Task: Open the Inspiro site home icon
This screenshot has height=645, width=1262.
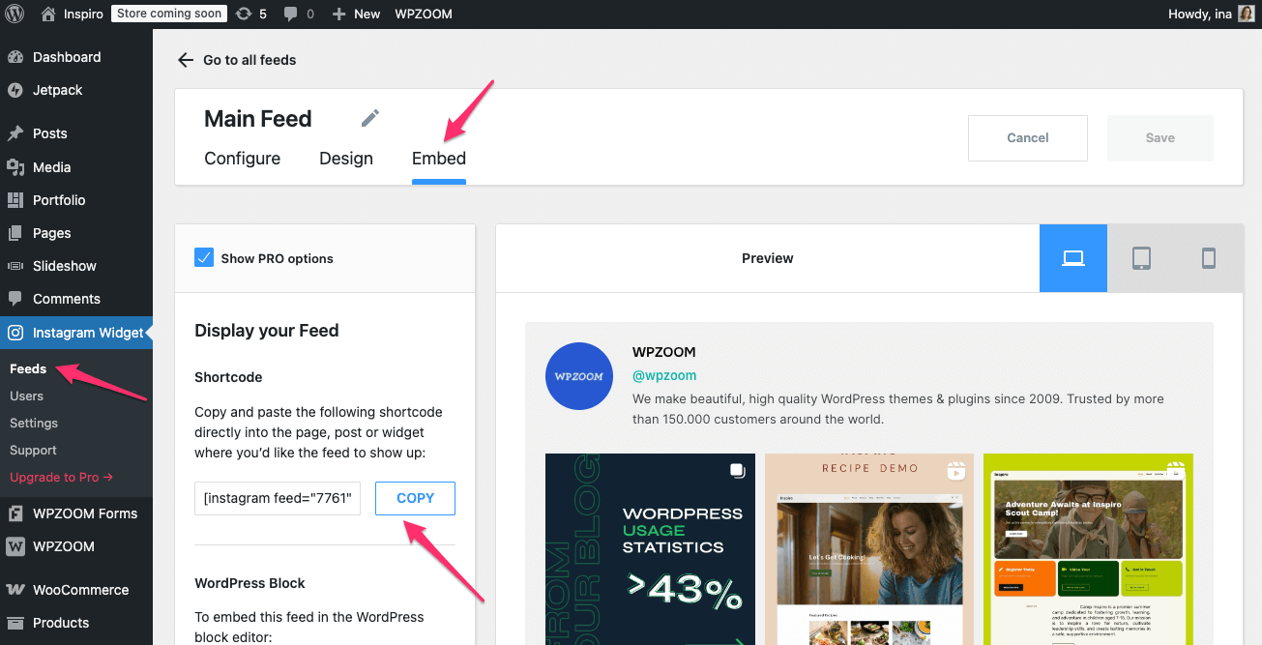Action: click(x=48, y=14)
